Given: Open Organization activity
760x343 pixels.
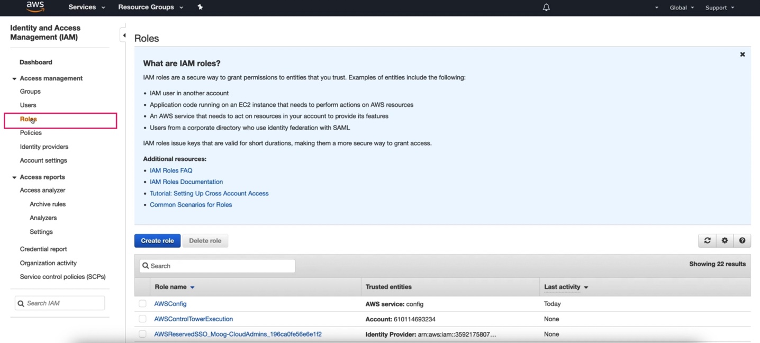Looking at the screenshot, I should [48, 263].
